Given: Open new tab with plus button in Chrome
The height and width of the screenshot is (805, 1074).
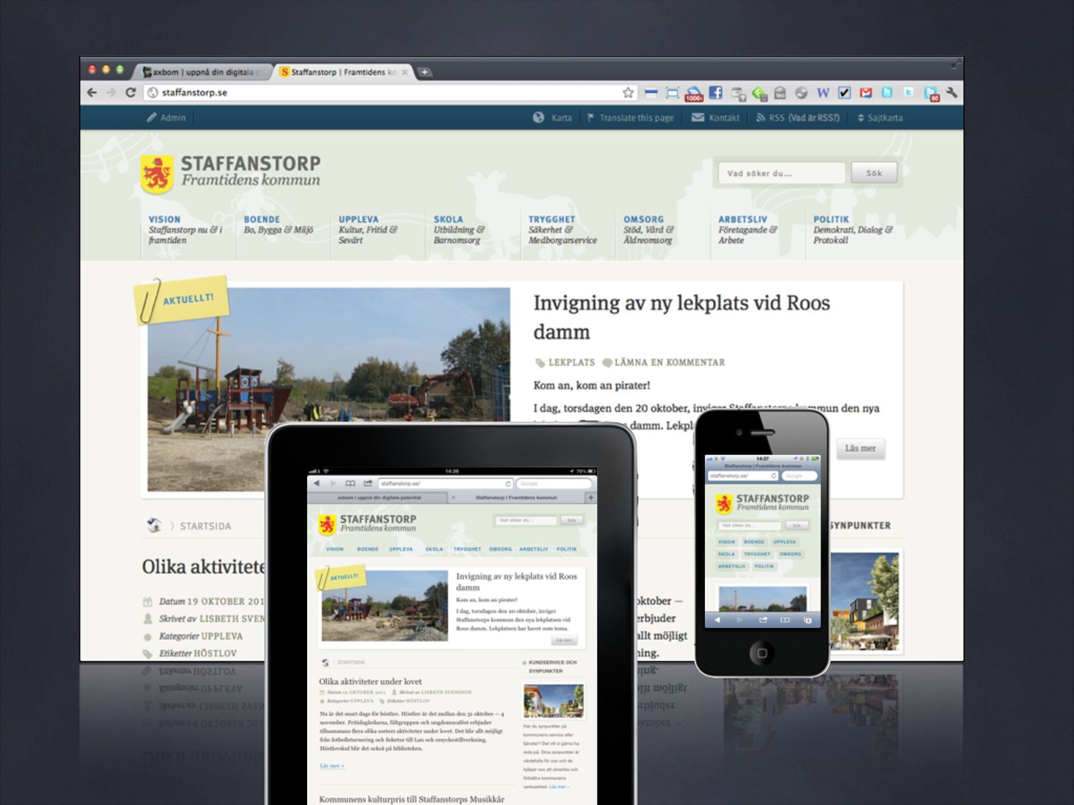Looking at the screenshot, I should (x=425, y=72).
